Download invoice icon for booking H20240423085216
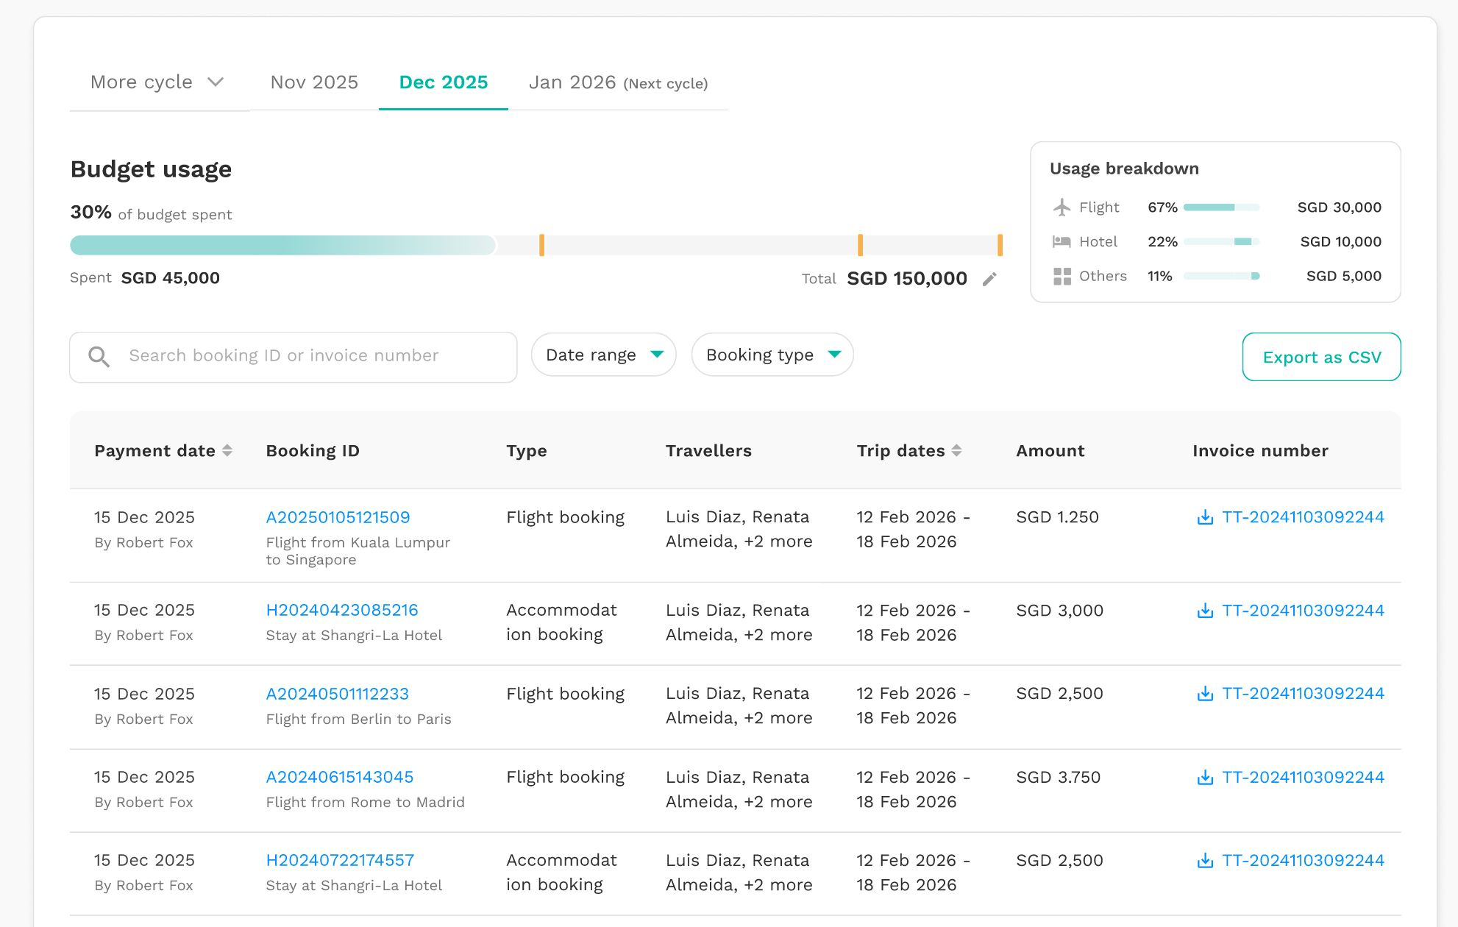The width and height of the screenshot is (1458, 927). [x=1205, y=611]
